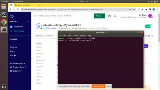160x90 pixels.
Task: Open Product Docs external link
Action: pos(18,67)
